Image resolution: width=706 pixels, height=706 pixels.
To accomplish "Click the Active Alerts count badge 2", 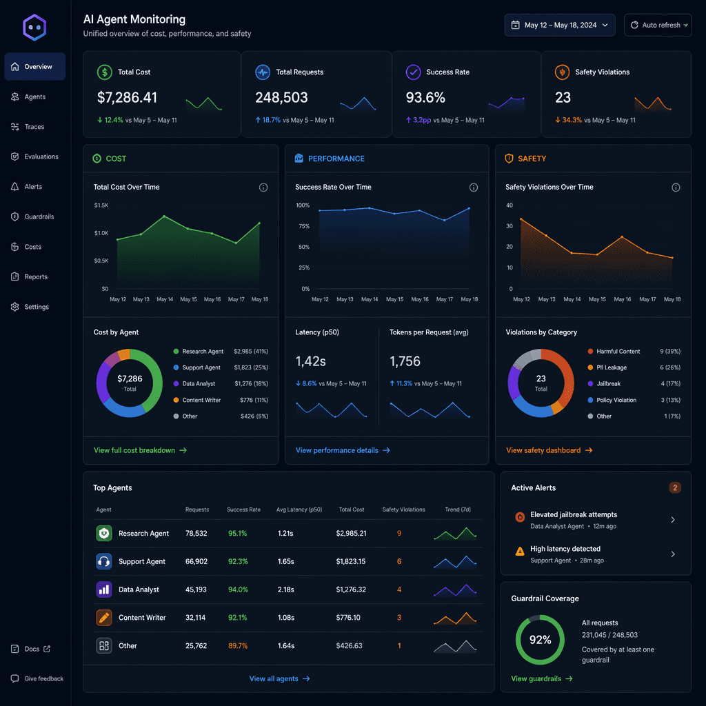I will pos(674,487).
